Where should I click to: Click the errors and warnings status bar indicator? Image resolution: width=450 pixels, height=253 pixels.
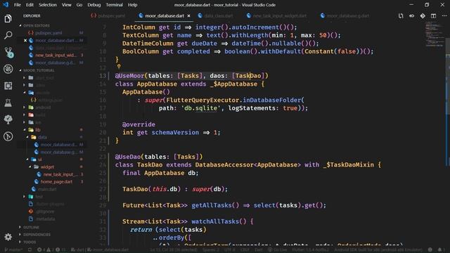[51, 250]
